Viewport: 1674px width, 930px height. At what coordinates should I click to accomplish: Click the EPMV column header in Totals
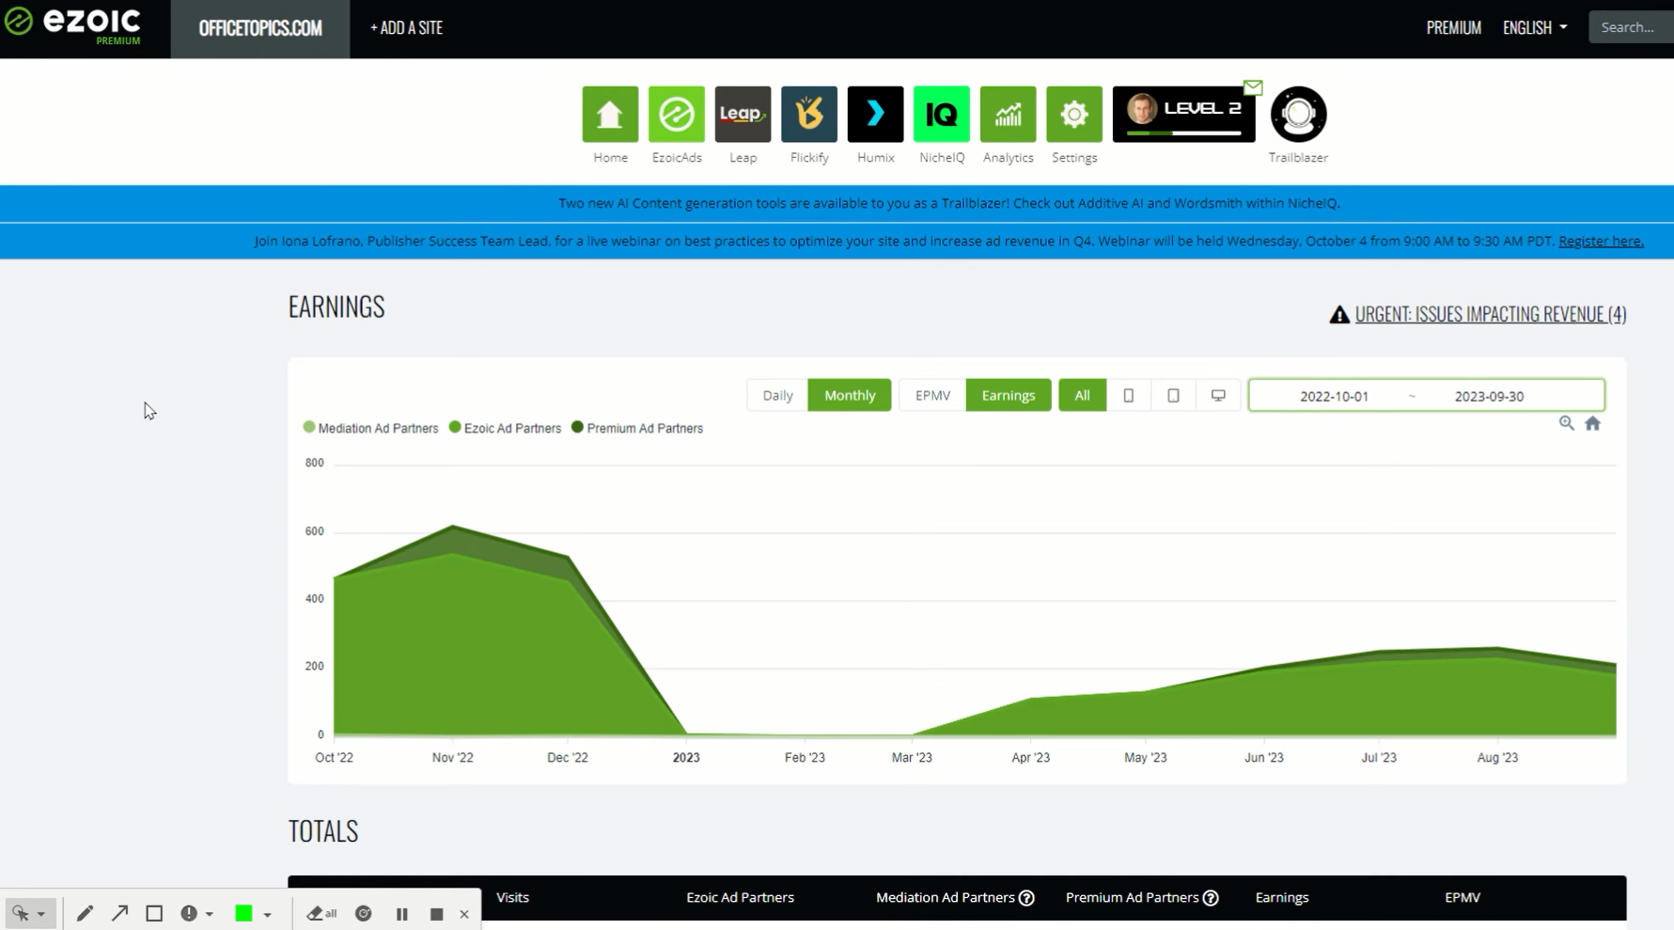(1462, 898)
